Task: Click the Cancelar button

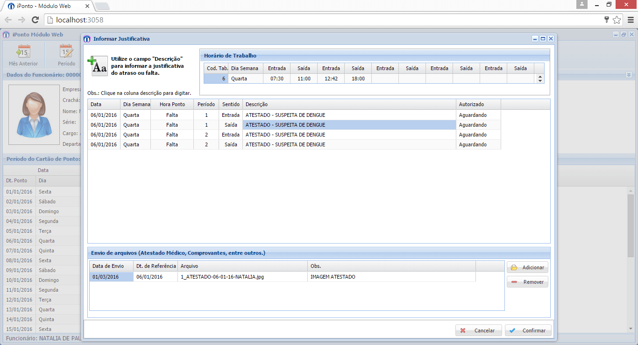Action: click(478, 331)
